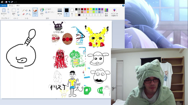
Task: Click the Select rectangle button
Action: (14, 12)
